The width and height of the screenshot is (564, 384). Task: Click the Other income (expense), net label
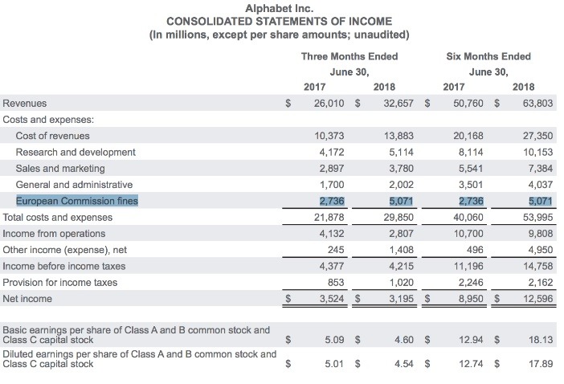[x=64, y=250]
